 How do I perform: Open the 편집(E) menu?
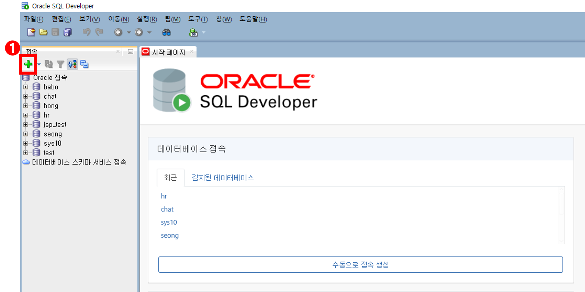click(61, 19)
